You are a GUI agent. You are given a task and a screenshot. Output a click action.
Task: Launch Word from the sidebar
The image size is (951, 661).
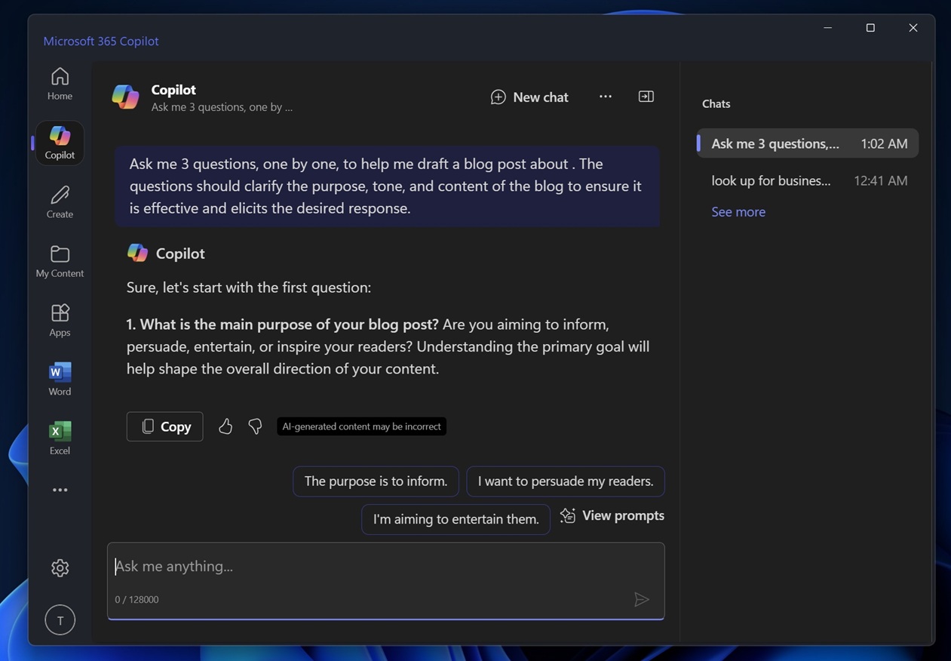pos(60,377)
